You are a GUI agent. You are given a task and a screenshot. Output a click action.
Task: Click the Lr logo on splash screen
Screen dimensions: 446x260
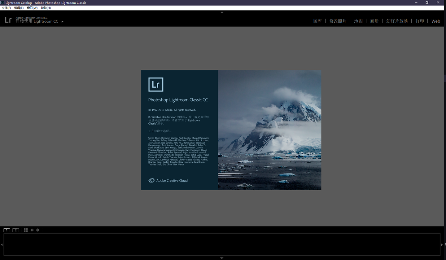click(156, 84)
